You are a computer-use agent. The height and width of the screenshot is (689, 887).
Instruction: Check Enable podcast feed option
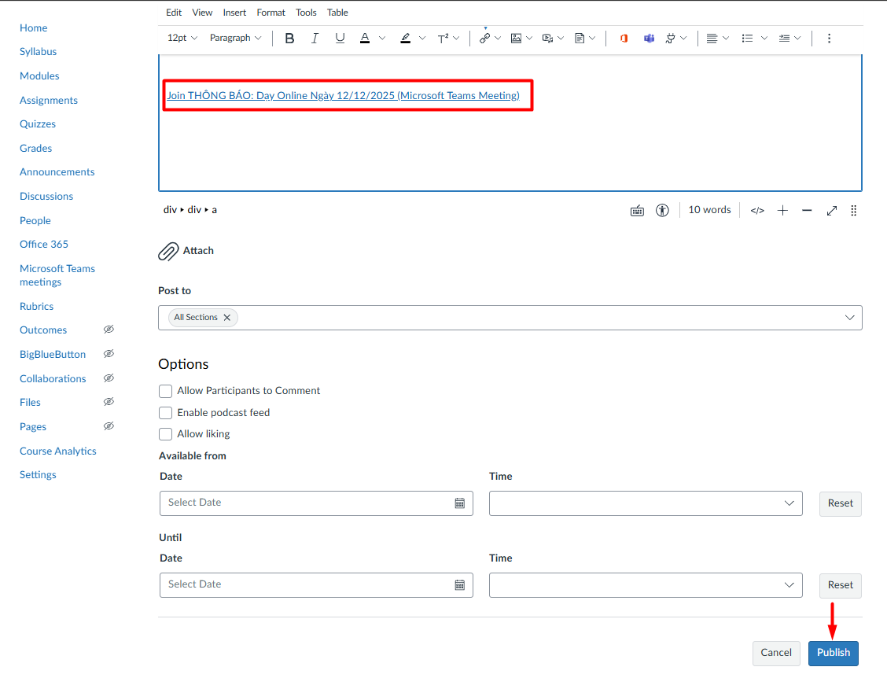pos(166,413)
